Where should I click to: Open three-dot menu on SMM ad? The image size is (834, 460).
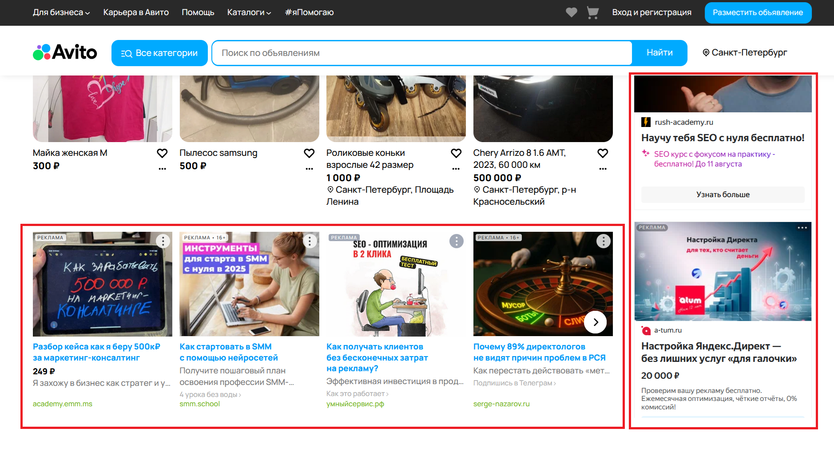(310, 241)
